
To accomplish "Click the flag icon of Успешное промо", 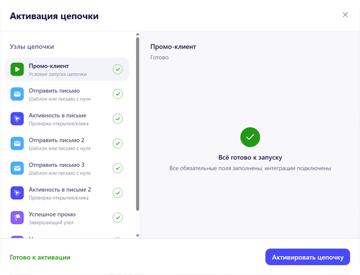I will pyautogui.click(x=17, y=218).
